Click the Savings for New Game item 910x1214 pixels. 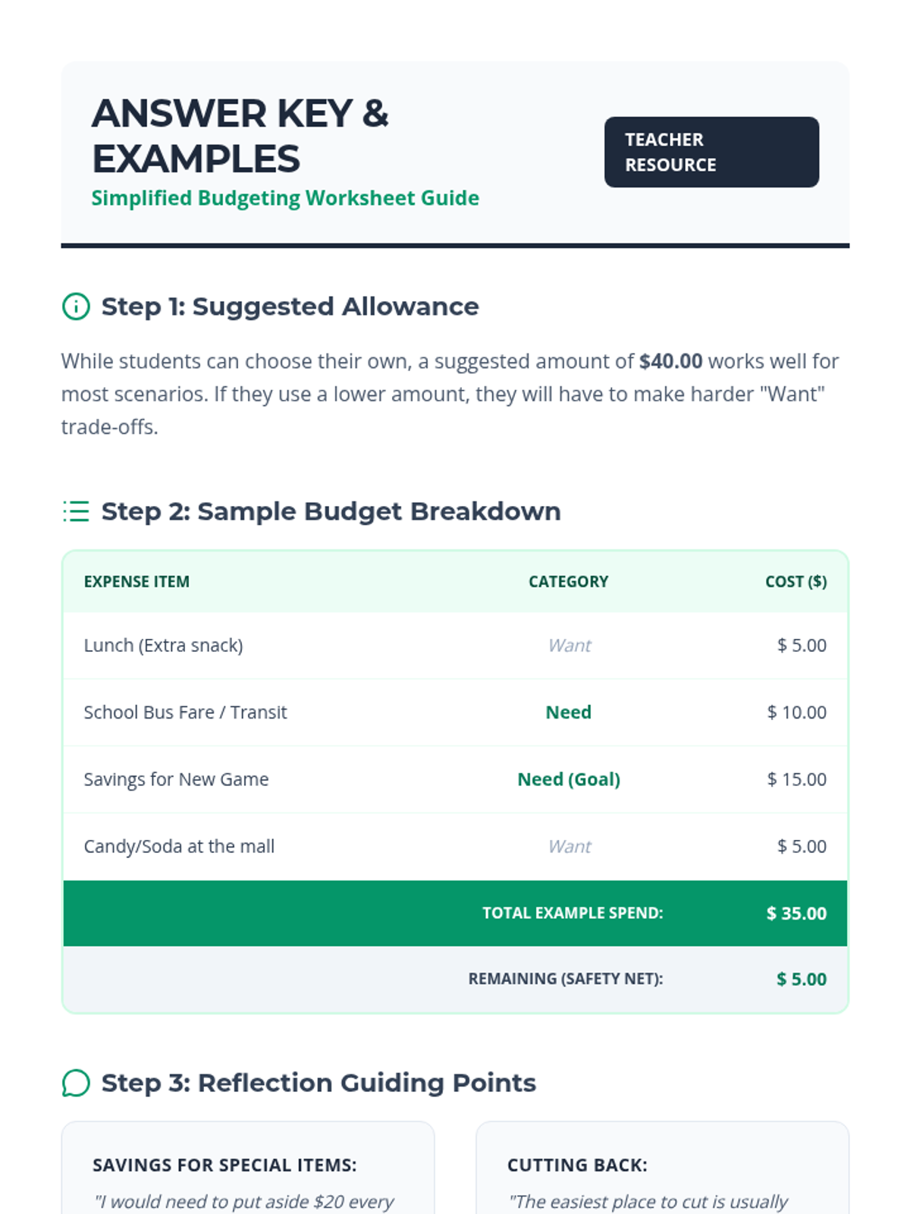pos(176,779)
